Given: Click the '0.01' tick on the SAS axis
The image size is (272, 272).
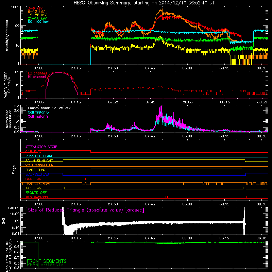Looking at the screenshot, I should point(16,234).
